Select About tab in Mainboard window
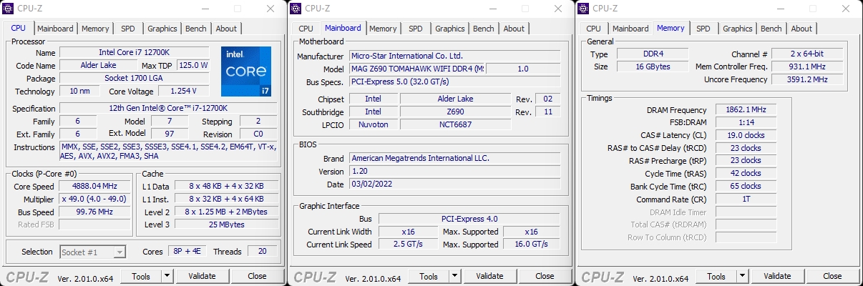This screenshot has width=863, height=286. pos(514,29)
